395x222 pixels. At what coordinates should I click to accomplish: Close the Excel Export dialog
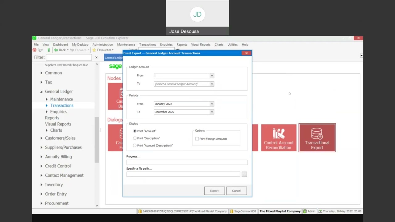(246, 53)
